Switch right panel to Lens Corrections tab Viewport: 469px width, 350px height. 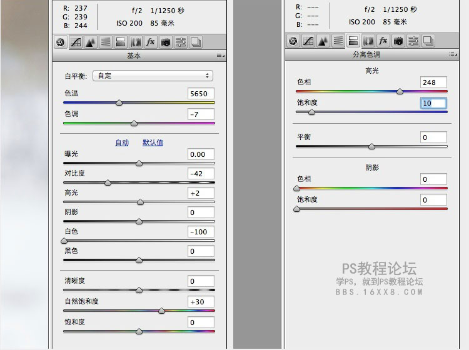pyautogui.click(x=368, y=41)
